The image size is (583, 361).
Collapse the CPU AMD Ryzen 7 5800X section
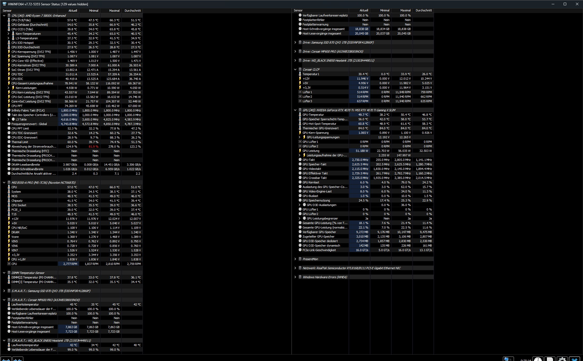point(4,16)
